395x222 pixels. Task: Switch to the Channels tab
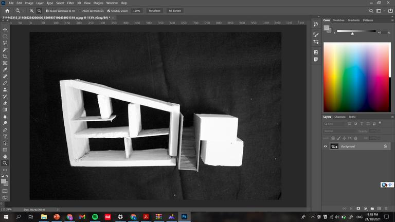pyautogui.click(x=340, y=117)
